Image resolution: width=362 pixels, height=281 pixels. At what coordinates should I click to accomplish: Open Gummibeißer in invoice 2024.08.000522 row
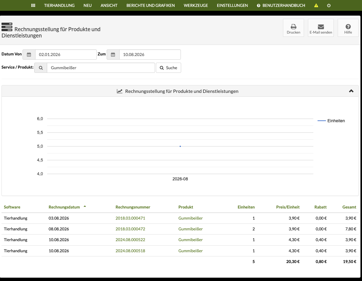[x=190, y=240]
